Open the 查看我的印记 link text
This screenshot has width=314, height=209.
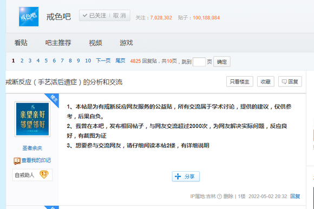(x=36, y=160)
